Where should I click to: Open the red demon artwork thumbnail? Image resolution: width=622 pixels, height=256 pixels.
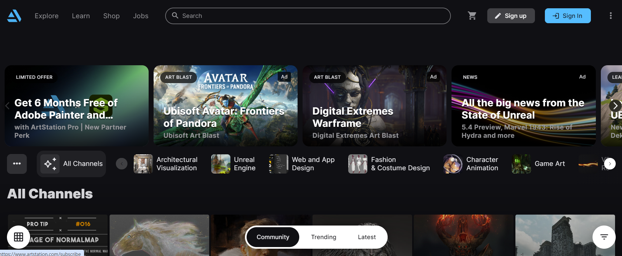tap(463, 235)
